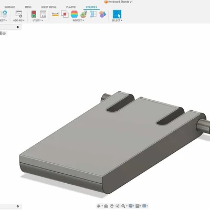Open the rainbow Zebra Analysis tool
Image resolution: width=210 pixels, height=210 pixels.
click(75, 14)
